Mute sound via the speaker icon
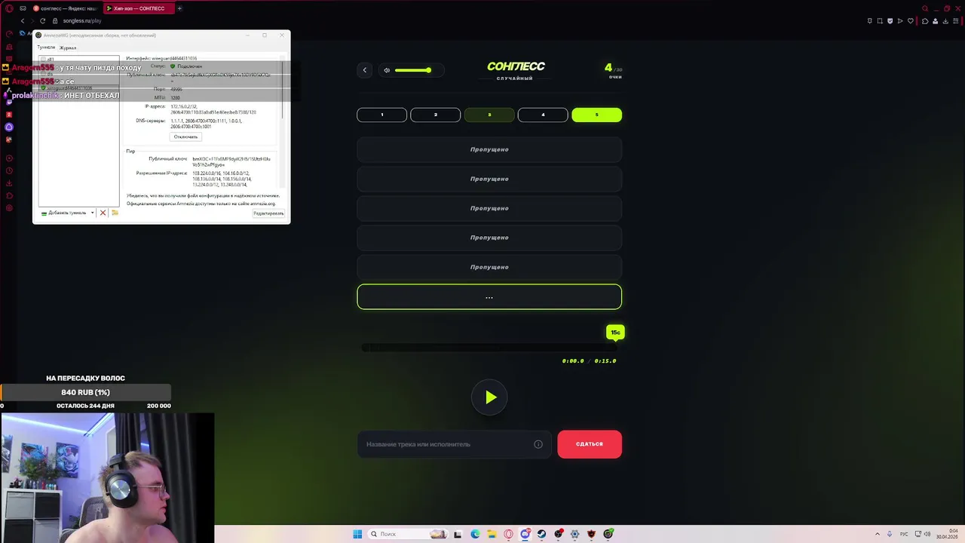965x543 pixels. click(x=387, y=70)
